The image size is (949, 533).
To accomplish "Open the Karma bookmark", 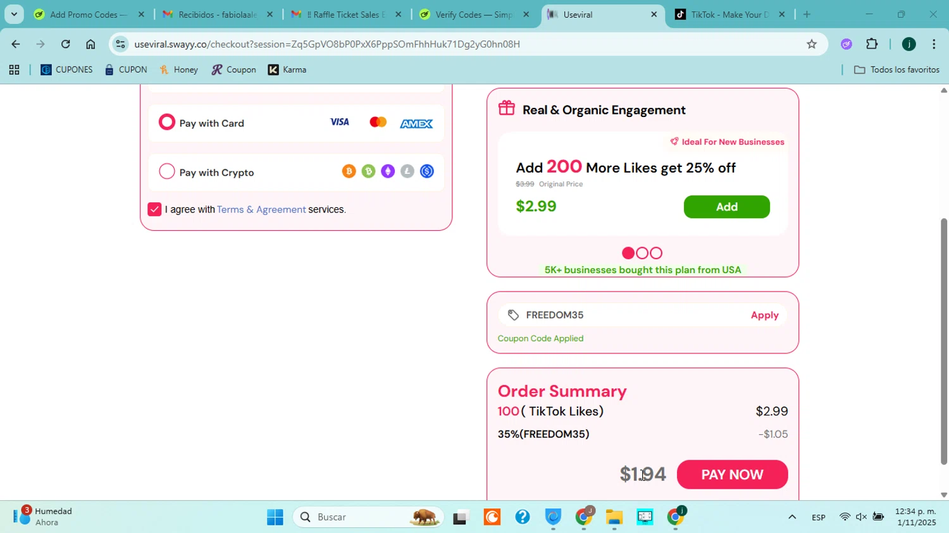I will (x=287, y=70).
